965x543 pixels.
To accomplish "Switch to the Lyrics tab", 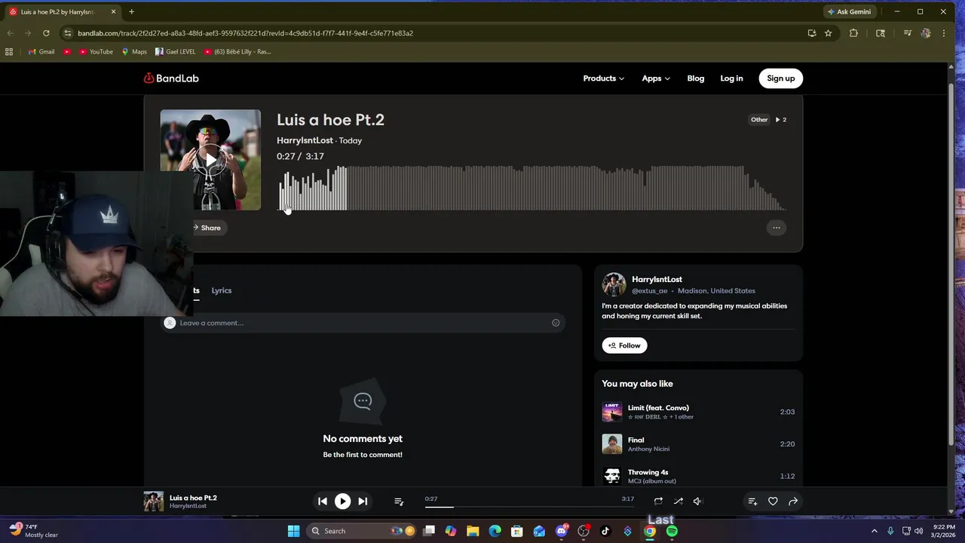I will 222,290.
